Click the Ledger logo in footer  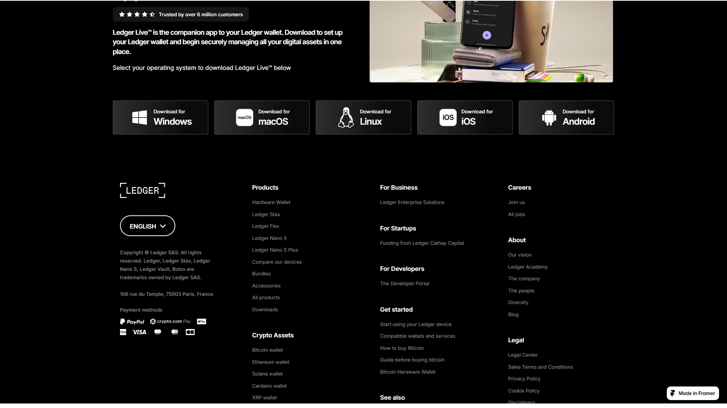tap(142, 190)
